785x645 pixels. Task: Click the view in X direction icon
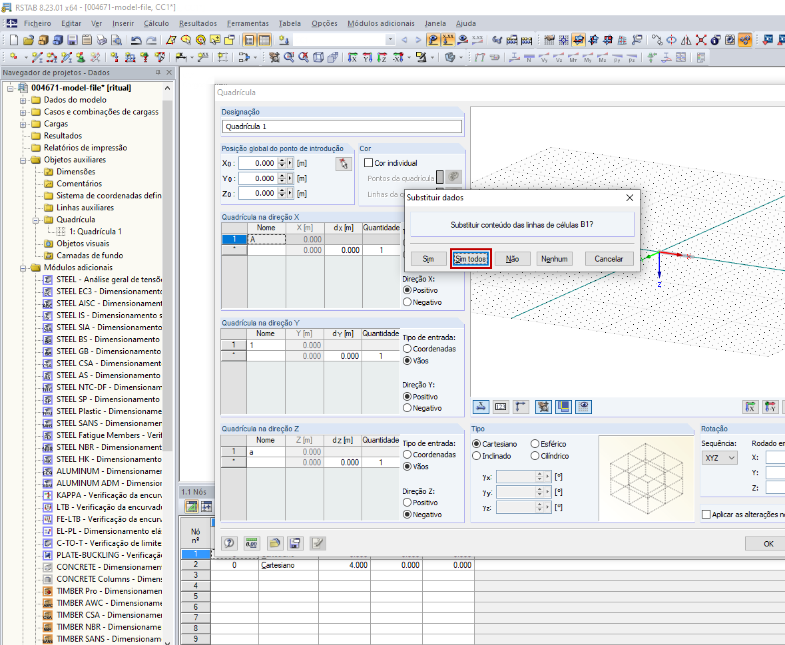(x=750, y=407)
